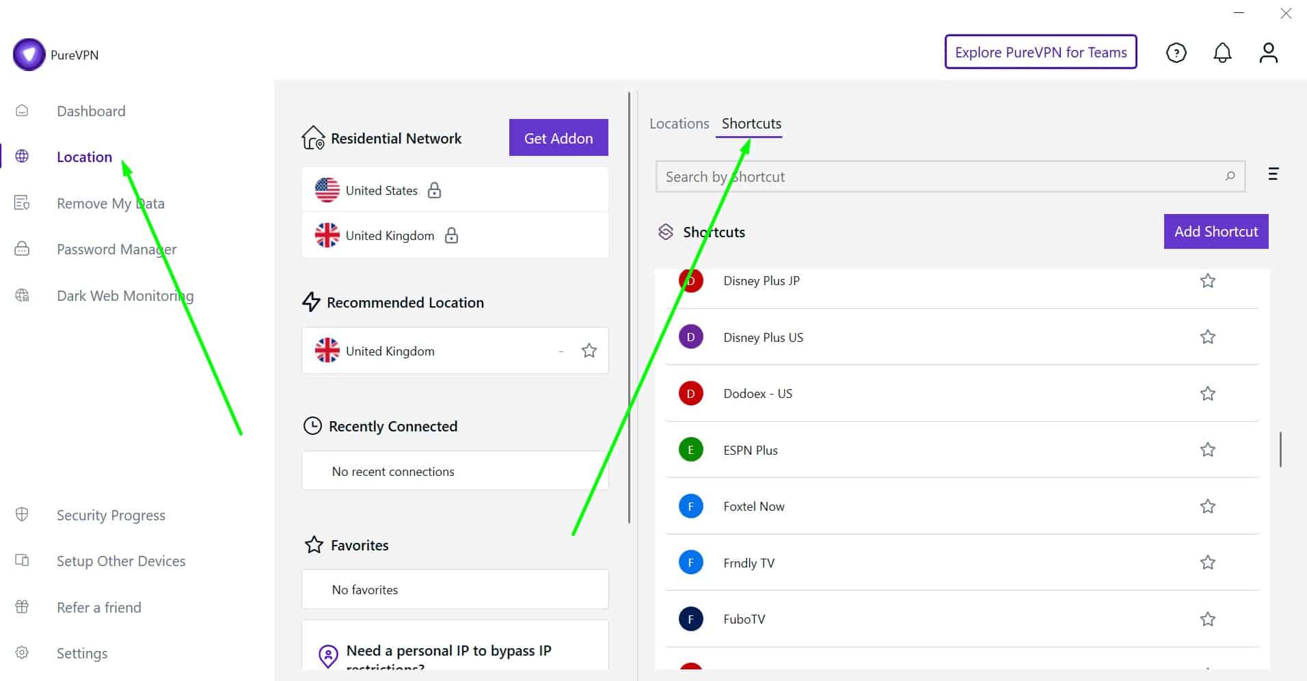
Task: Star the Disney Plus JP shortcut
Action: (x=1208, y=280)
